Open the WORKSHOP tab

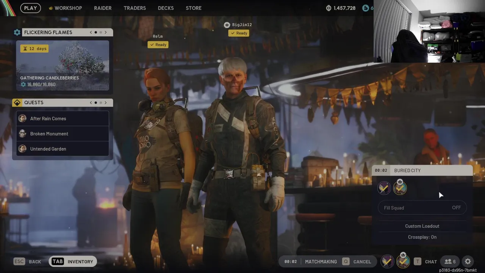coord(68,8)
